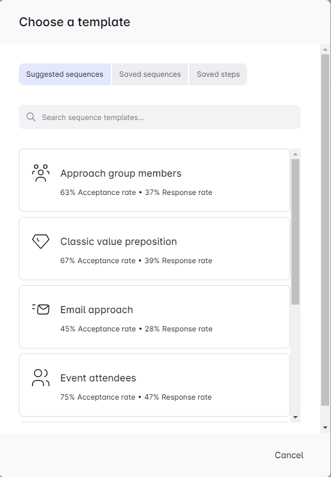Cancel the template selection dialog
The image size is (331, 477).
click(x=289, y=455)
